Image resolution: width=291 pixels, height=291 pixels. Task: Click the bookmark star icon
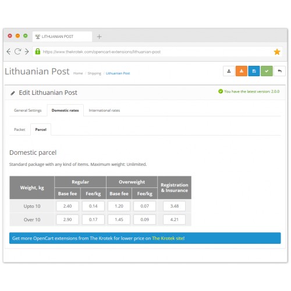tap(277, 52)
